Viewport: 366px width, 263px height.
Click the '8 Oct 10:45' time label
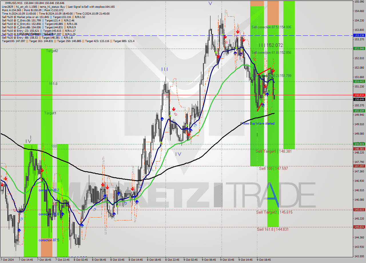click(x=118, y=260)
